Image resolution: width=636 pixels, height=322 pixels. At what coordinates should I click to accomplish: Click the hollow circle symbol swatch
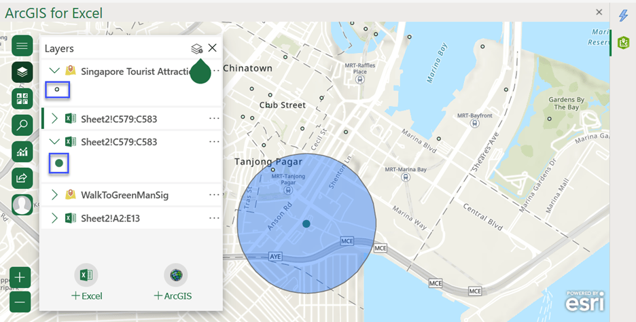57,90
